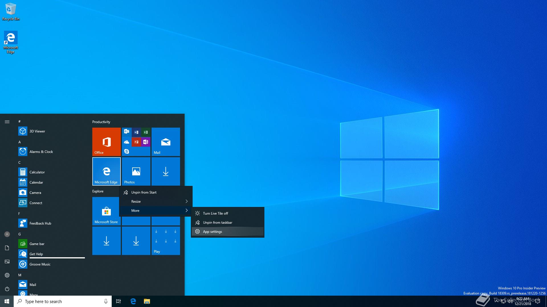
Task: Select Unpin from taskbar
Action: pos(228,223)
